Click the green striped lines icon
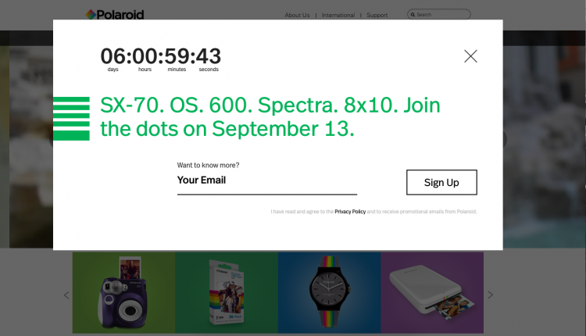 point(71,119)
